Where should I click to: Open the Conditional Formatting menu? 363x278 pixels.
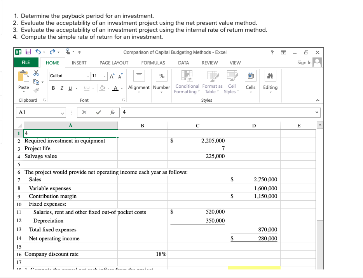[x=187, y=82]
